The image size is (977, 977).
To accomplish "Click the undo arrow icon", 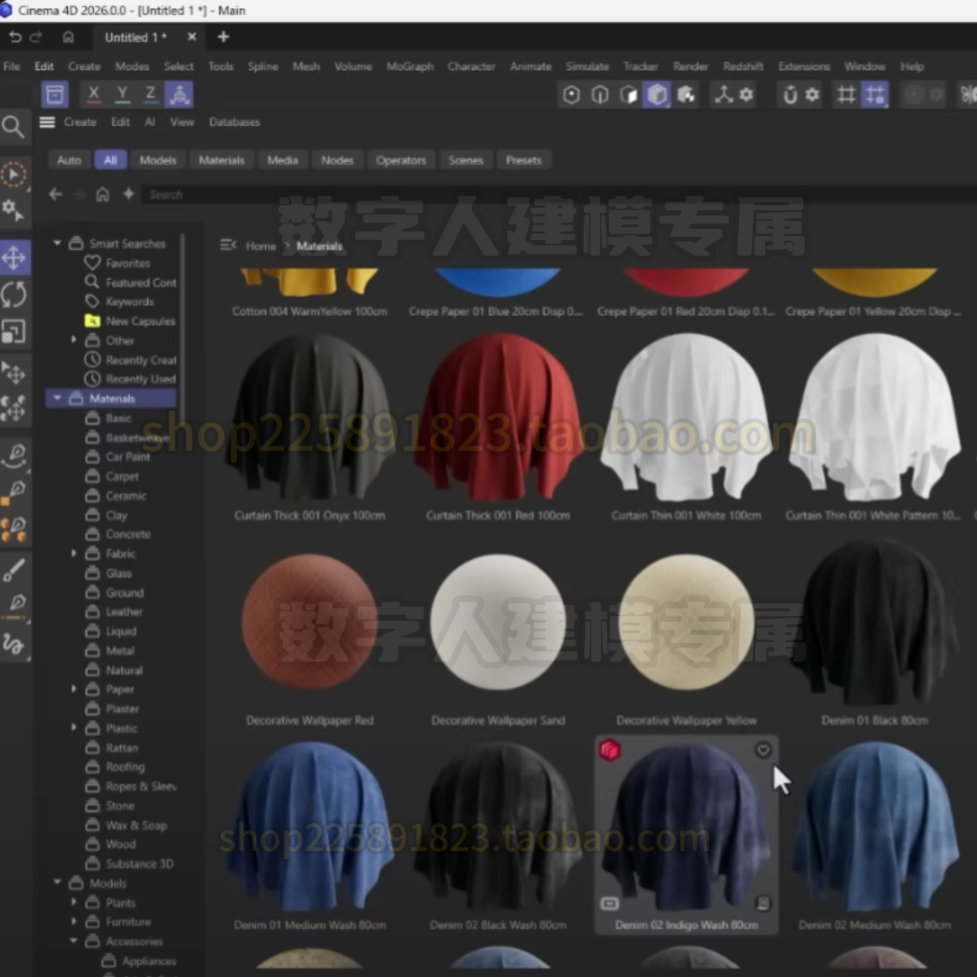I will tap(15, 37).
